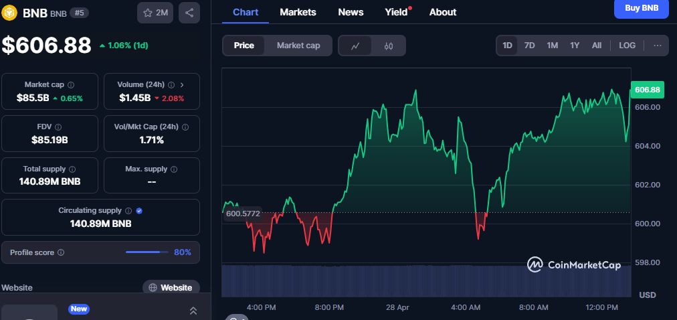Open info icon beside Max. supply
Image resolution: width=677 pixels, height=320 pixels.
coord(174,169)
